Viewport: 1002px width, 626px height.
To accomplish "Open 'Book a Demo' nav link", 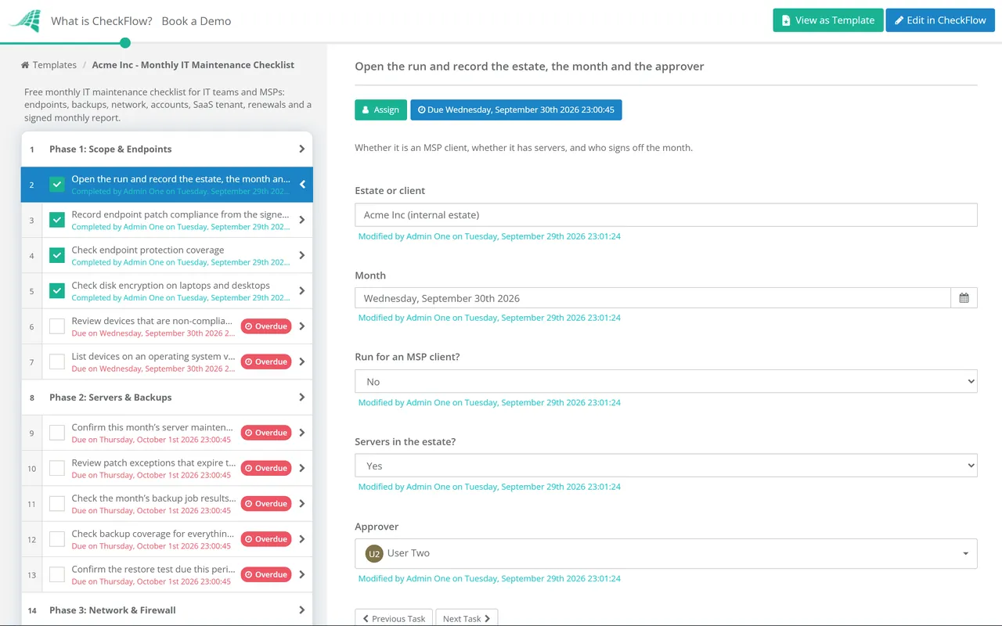I will coord(196,21).
